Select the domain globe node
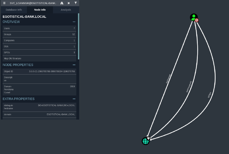Image resolution: width=229 pixels, height=154 pixels. [x=145, y=141]
